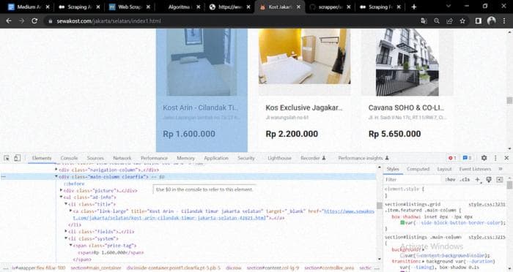The width and height of the screenshot is (513, 272).
Task: Reload the sewakost page
Action: 34,21
